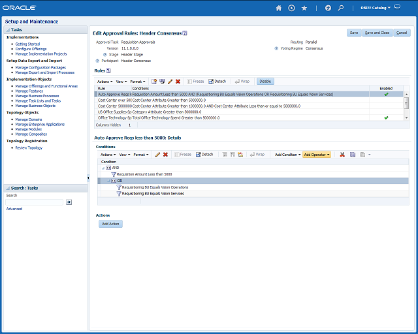The image size is (418, 334).
Task: Open Getting Started link
Action: click(27, 44)
